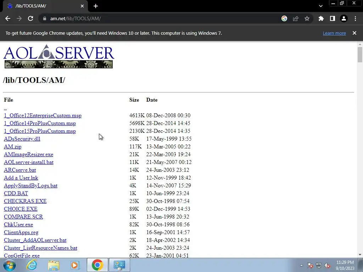Open a new tab
This screenshot has height=272, width=363.
tap(96, 6)
